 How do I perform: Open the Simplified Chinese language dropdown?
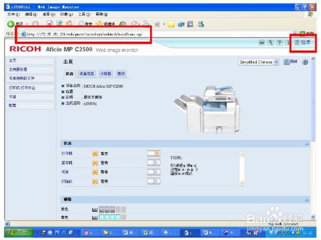(x=258, y=62)
